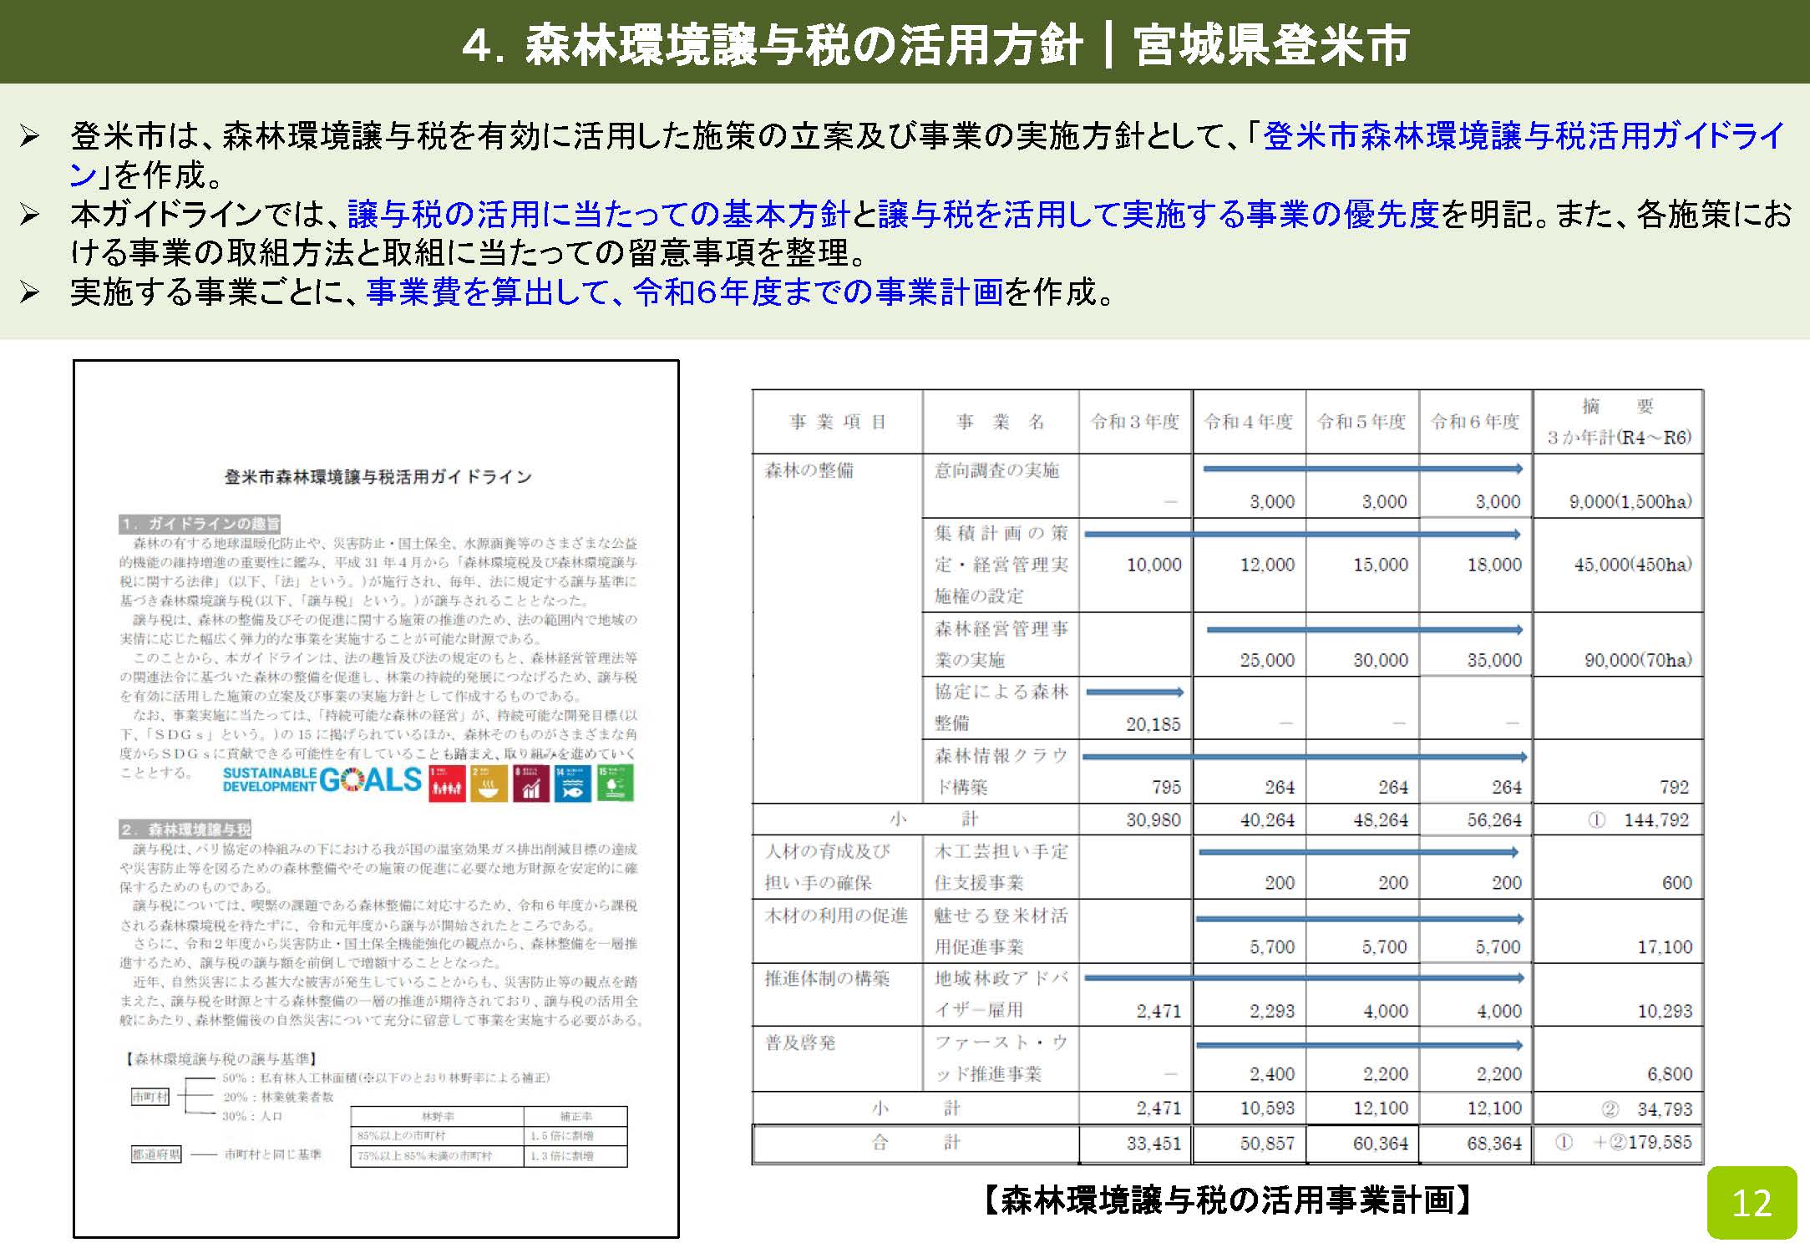This screenshot has height=1253, width=1810.
Task: Click SDG goal 8 maroon chart icon
Action: (531, 784)
